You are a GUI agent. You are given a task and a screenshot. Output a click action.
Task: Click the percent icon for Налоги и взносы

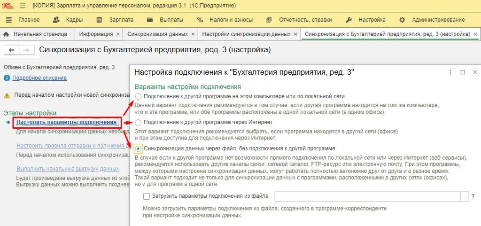pyautogui.click(x=200, y=20)
